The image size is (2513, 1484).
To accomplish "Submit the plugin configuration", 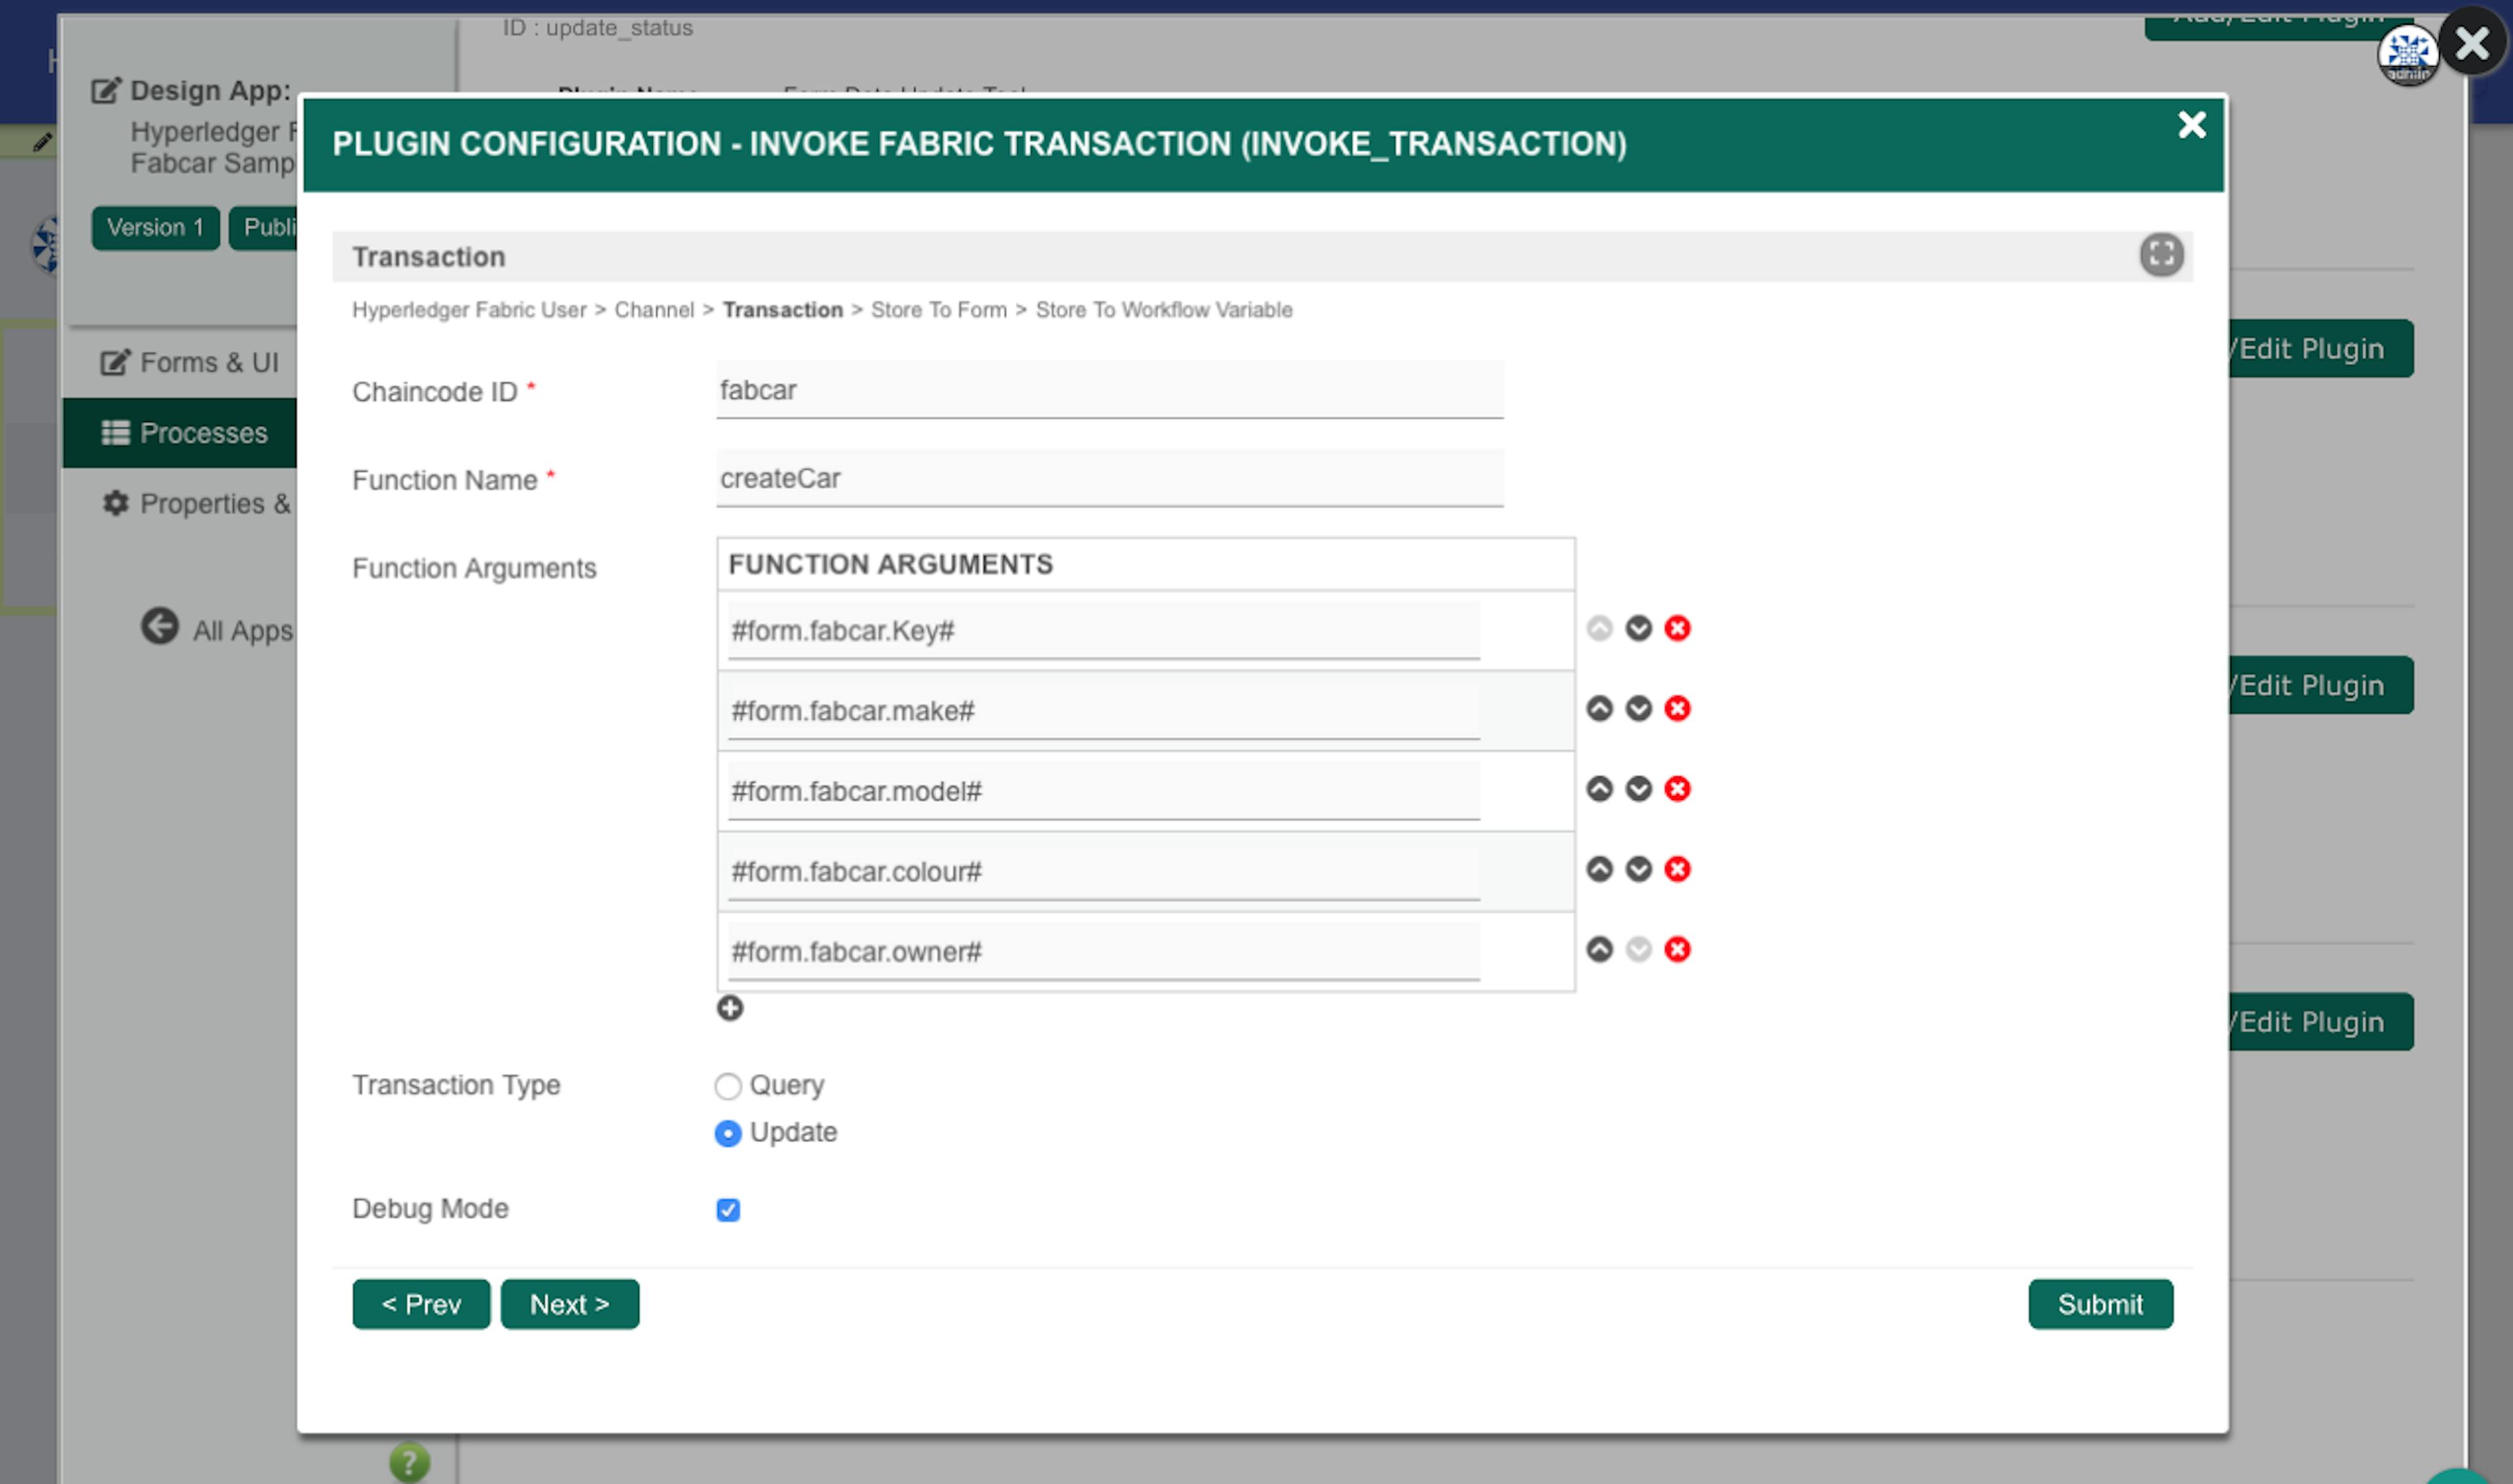I will (2099, 1304).
